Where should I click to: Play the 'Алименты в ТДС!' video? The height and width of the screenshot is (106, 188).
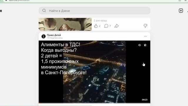click(94, 72)
